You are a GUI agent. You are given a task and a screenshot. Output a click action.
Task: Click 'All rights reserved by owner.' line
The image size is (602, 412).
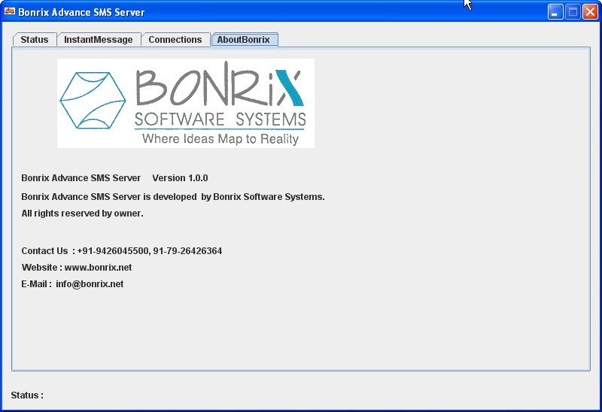click(82, 214)
